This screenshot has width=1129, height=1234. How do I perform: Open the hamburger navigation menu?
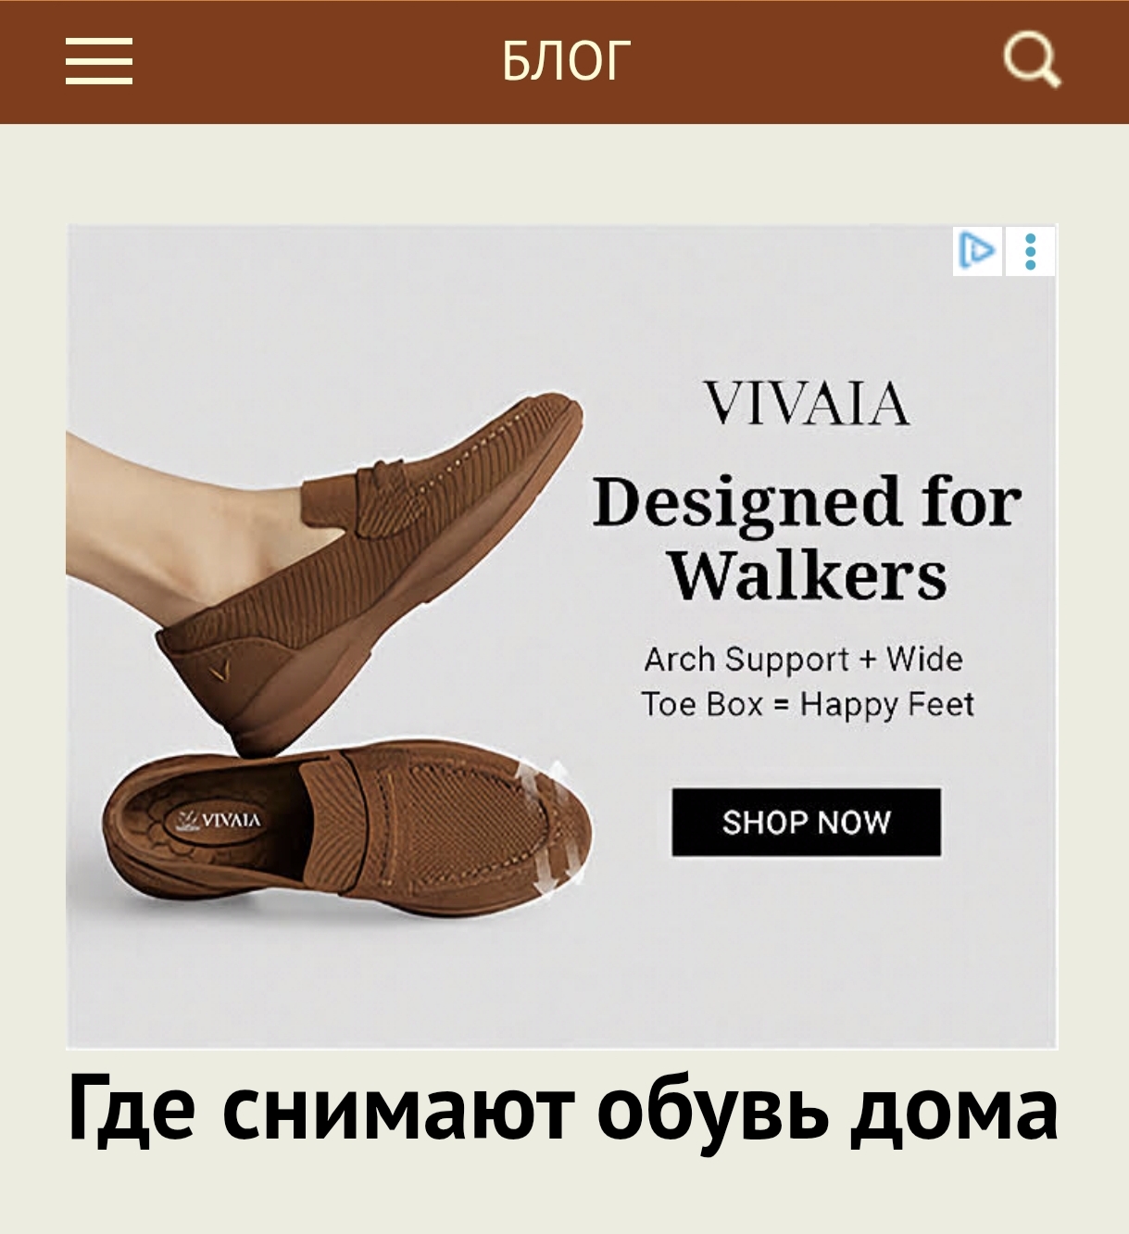(99, 62)
